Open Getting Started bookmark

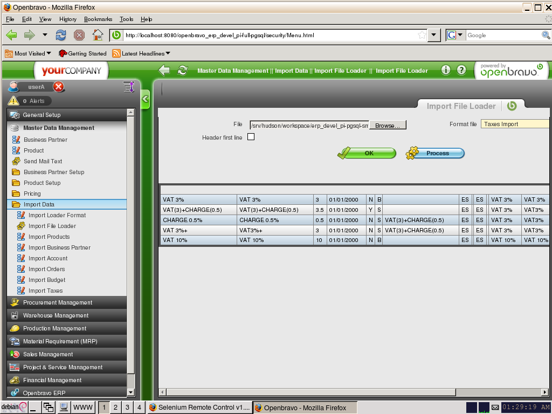82,53
